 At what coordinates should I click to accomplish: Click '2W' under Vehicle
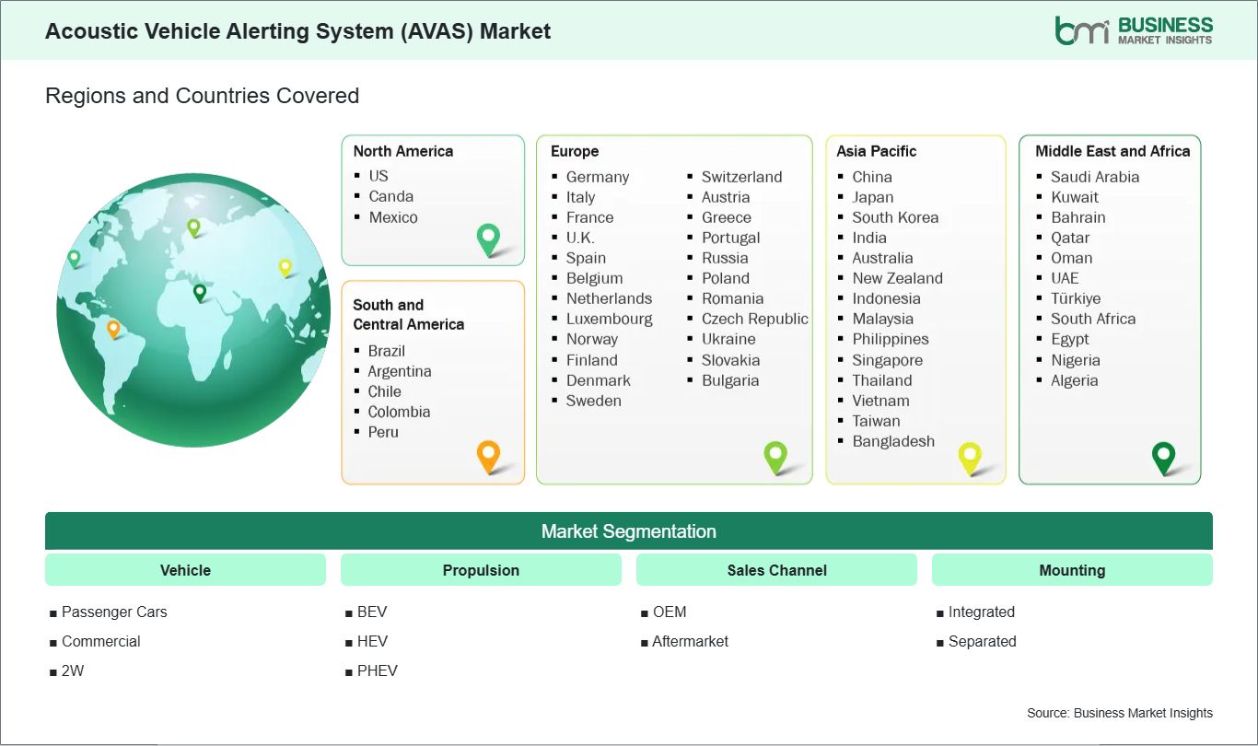tap(73, 670)
